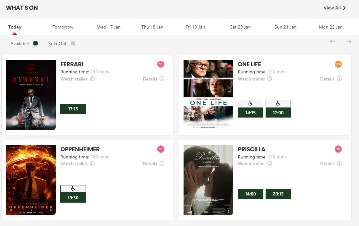The height and width of the screenshot is (226, 359).
Task: Click the green Available legend swatch
Action: pyautogui.click(x=36, y=44)
